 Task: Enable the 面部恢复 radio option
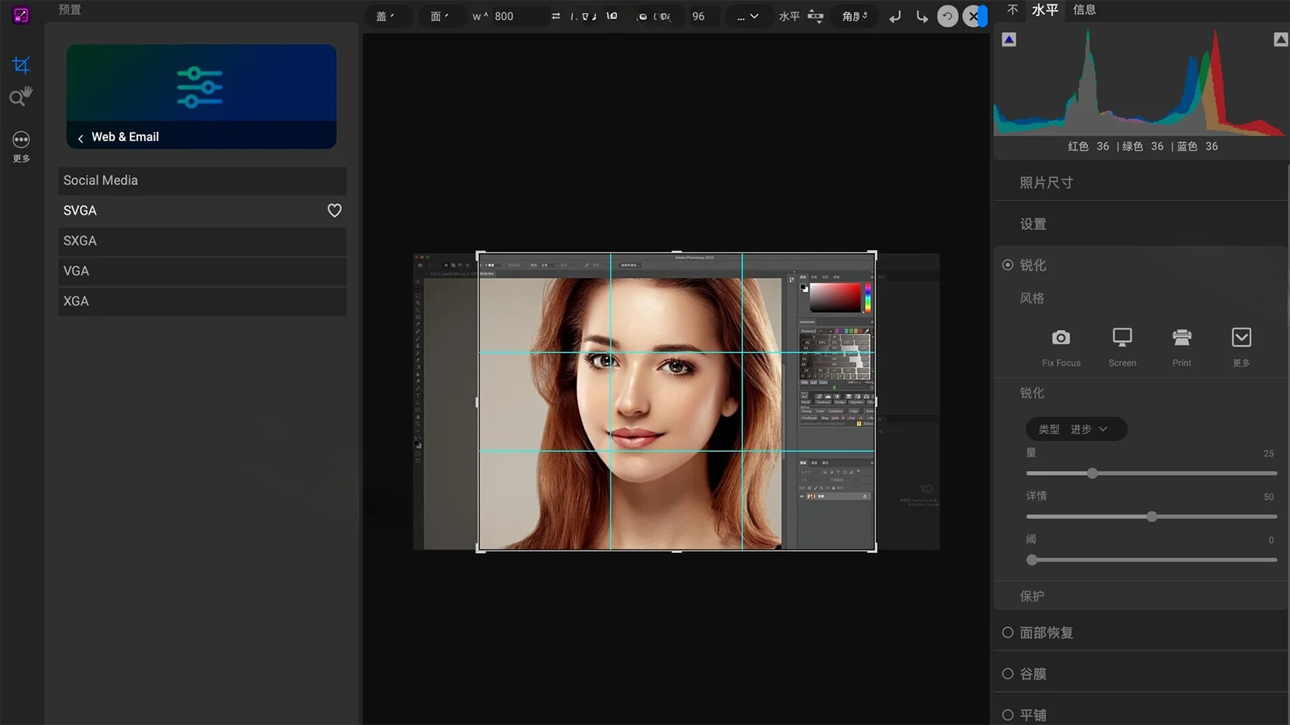[x=1008, y=632]
